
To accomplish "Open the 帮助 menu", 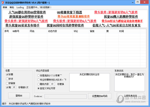I will tap(12, 7).
